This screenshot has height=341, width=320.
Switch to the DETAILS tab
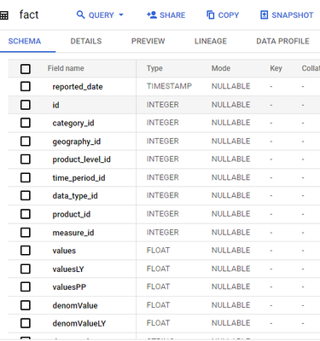click(86, 41)
